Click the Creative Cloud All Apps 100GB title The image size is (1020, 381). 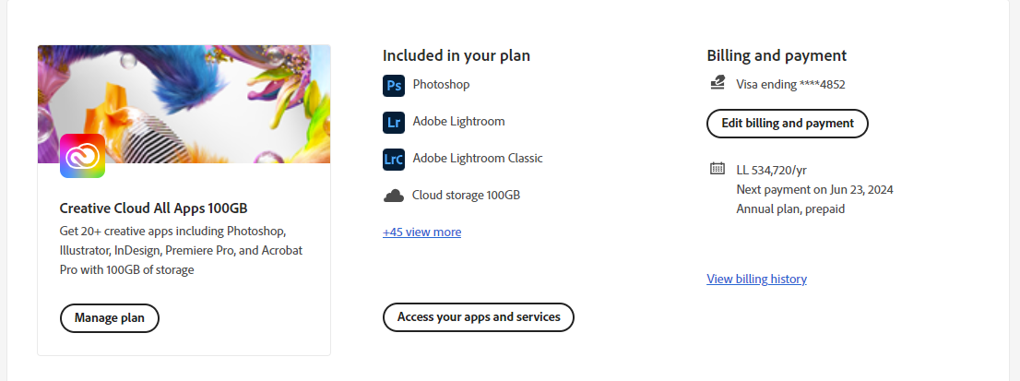[153, 208]
